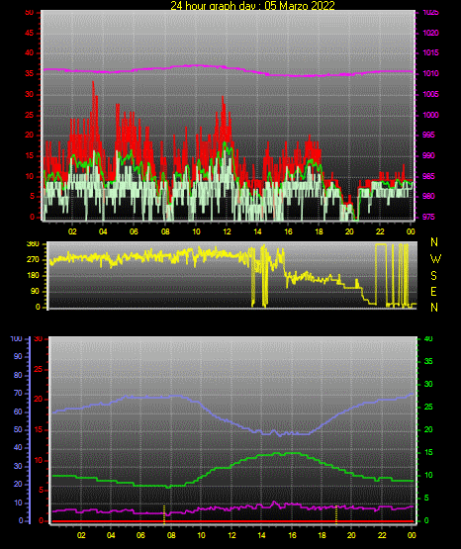Click the 20 value on red temperature axis
The height and width of the screenshot is (549, 461).
click(38, 400)
